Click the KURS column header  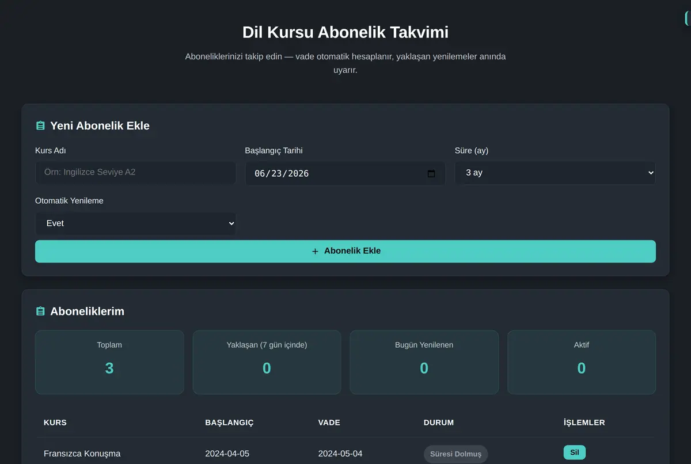point(55,423)
